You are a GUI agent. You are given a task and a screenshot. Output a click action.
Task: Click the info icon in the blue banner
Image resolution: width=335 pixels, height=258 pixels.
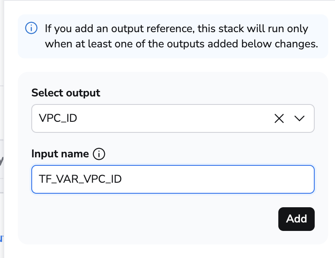point(31,29)
